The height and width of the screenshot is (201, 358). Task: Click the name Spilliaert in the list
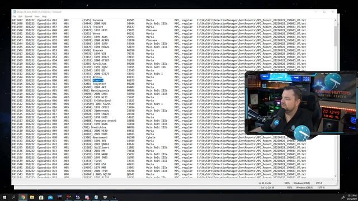(x=102, y=147)
